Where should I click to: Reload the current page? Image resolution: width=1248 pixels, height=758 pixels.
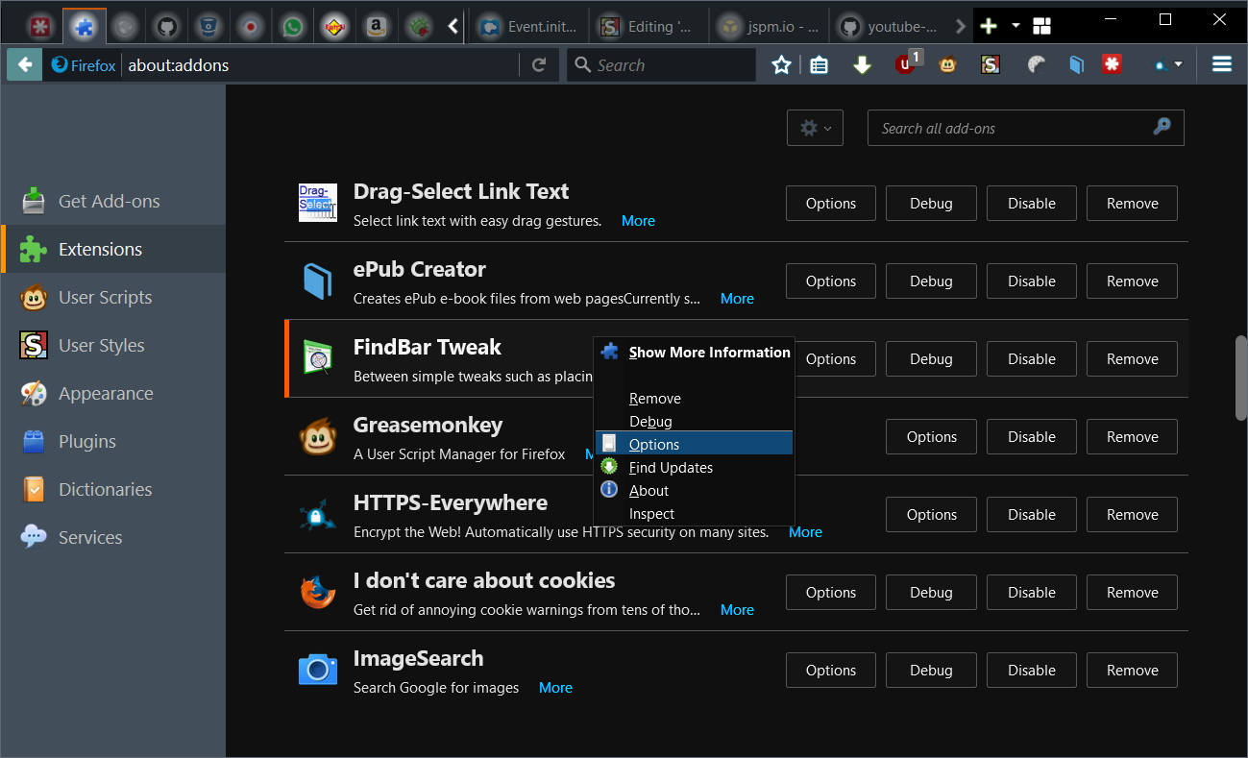(539, 65)
